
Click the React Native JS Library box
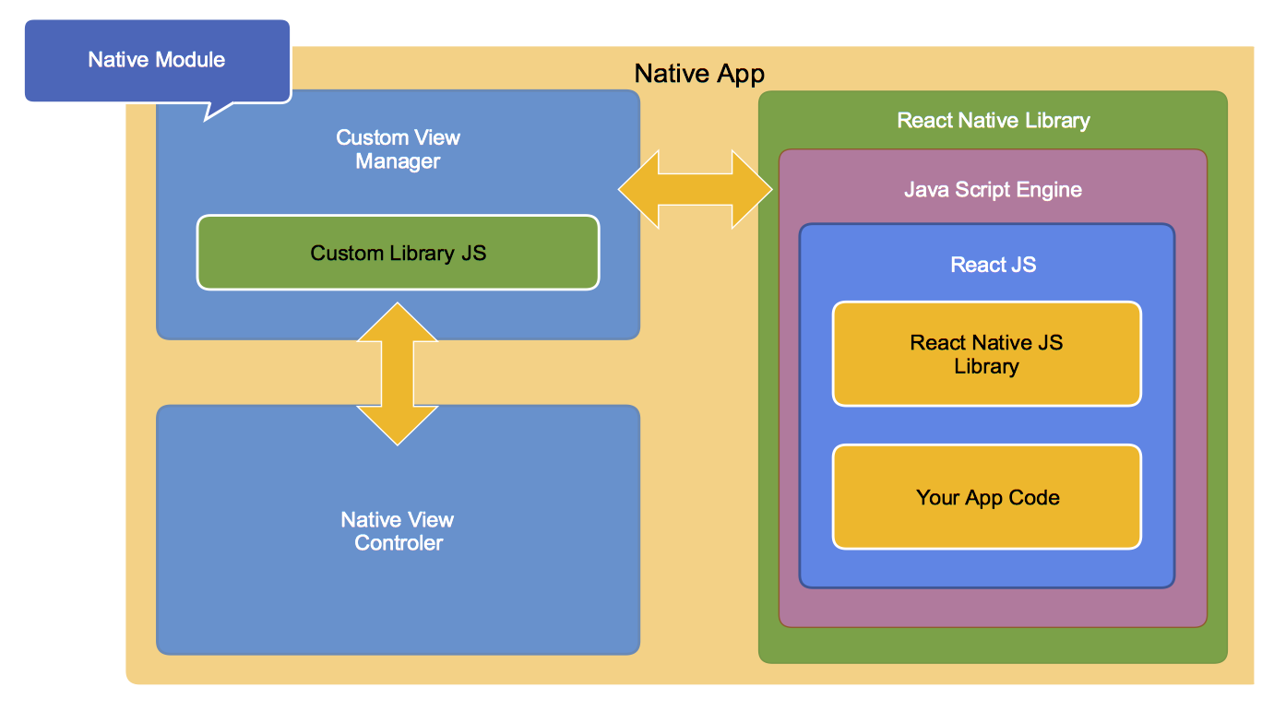pyautogui.click(x=987, y=354)
